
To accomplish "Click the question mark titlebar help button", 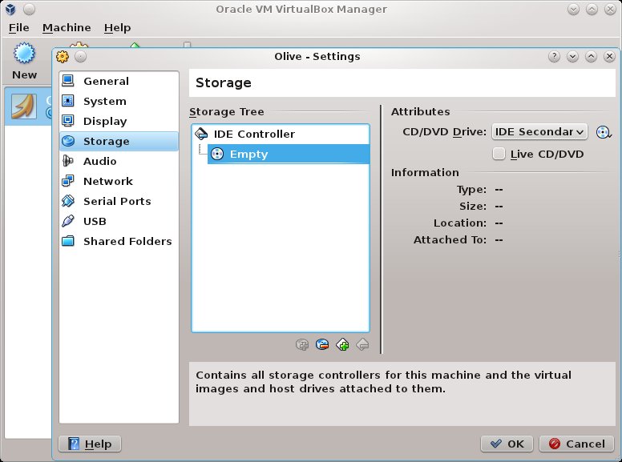I will (x=554, y=57).
